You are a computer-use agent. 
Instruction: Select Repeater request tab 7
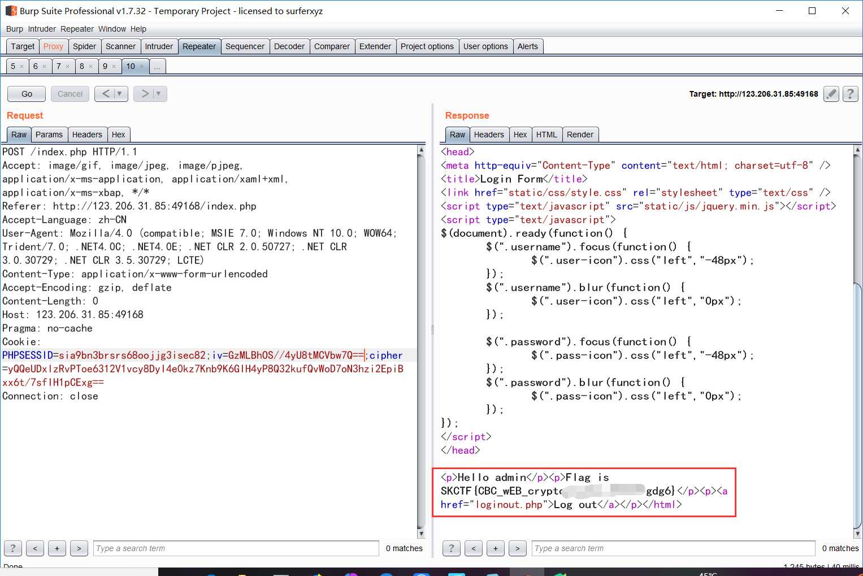point(59,66)
